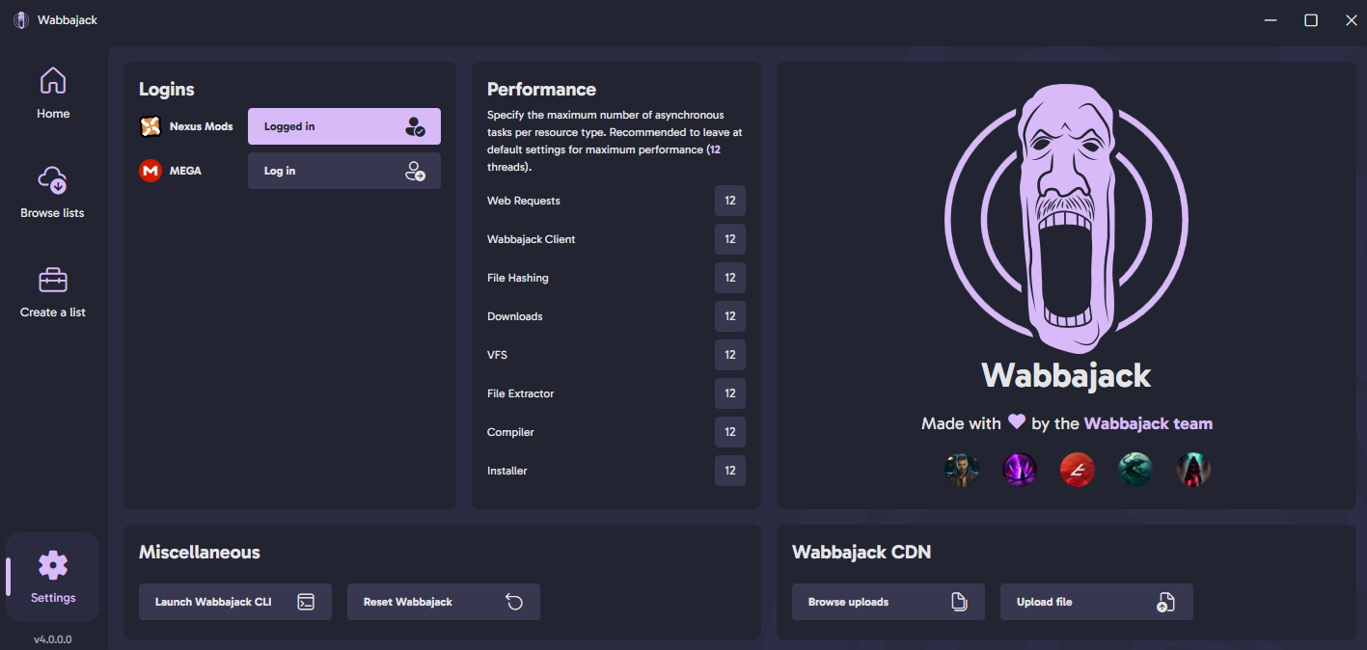Screen dimensions: 1367x650
Task: Launch Wabbajack CLI
Action: point(235,602)
